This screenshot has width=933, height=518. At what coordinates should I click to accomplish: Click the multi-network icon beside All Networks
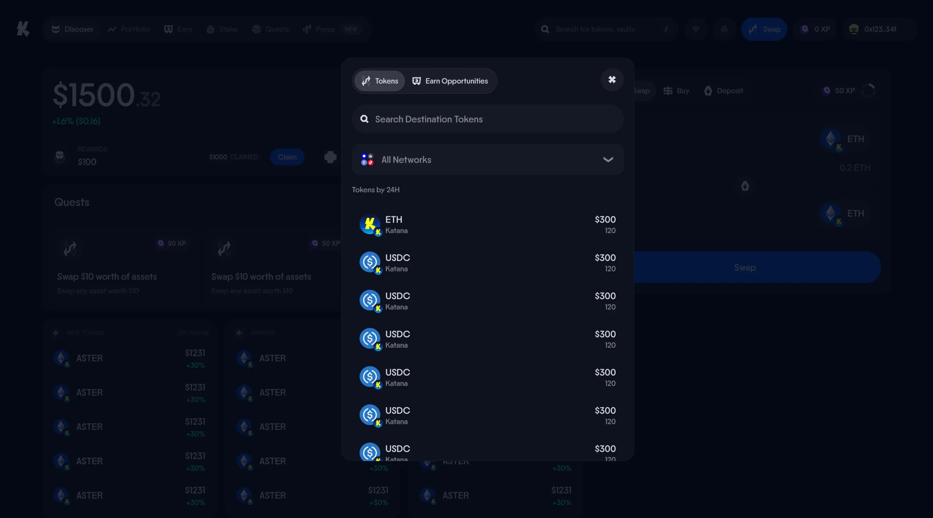point(367,160)
